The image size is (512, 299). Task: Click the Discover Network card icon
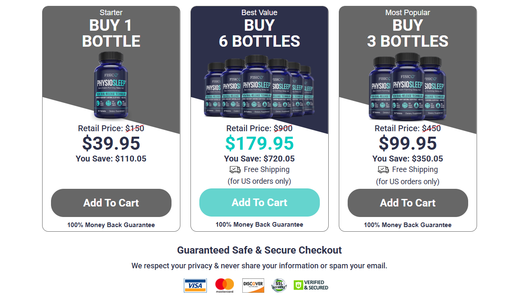pyautogui.click(x=253, y=286)
